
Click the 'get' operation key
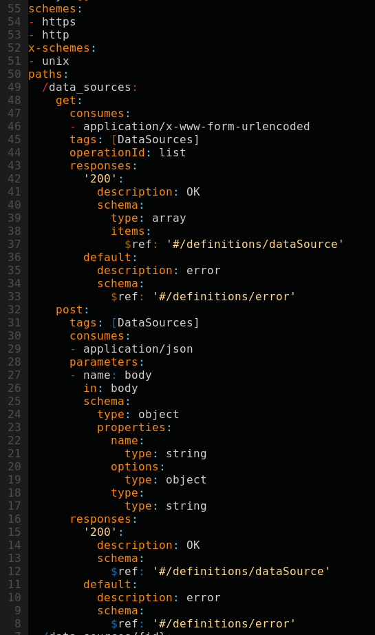click(65, 101)
